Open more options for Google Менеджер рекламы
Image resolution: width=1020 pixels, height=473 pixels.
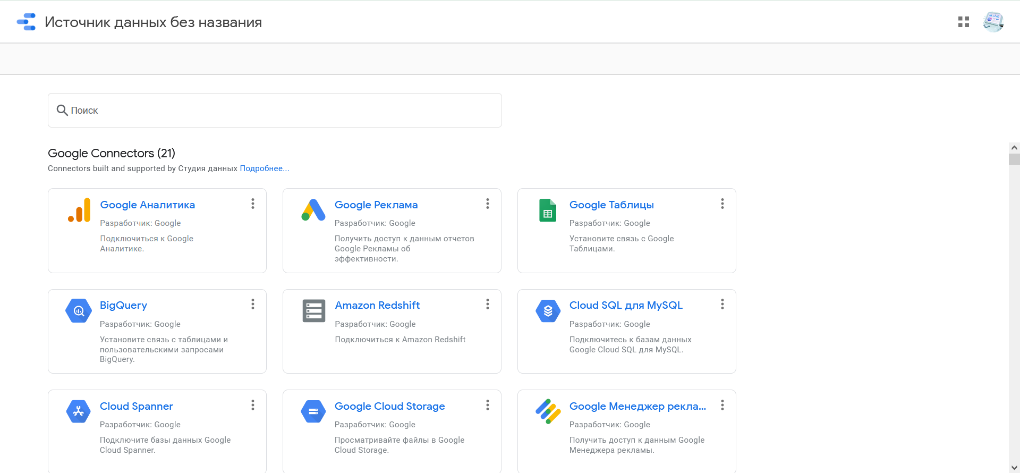tap(722, 405)
